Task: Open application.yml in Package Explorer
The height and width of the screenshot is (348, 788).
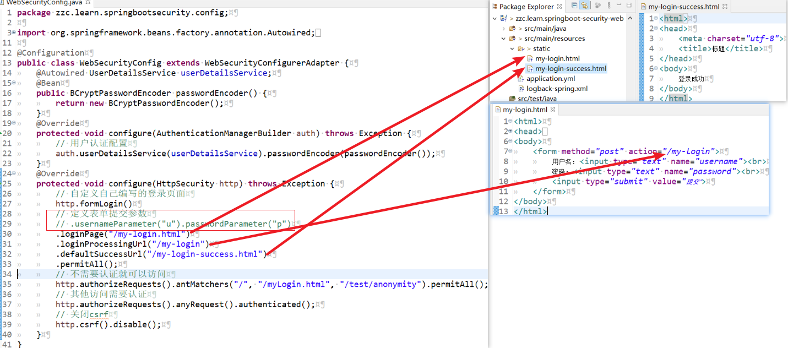Action: coord(551,79)
